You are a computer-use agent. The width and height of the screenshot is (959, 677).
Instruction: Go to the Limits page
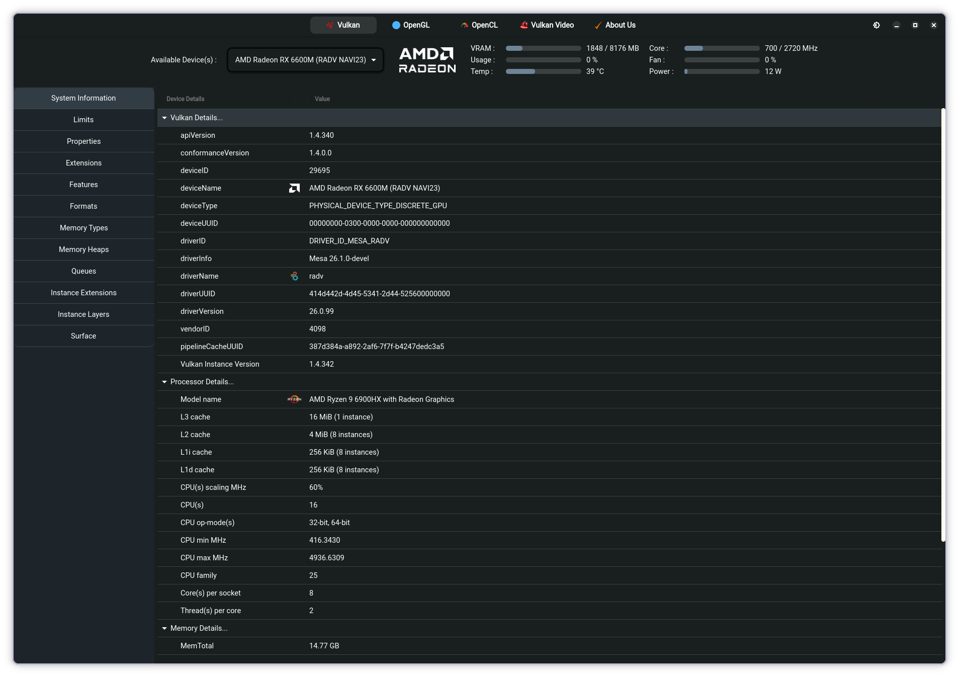click(x=83, y=120)
